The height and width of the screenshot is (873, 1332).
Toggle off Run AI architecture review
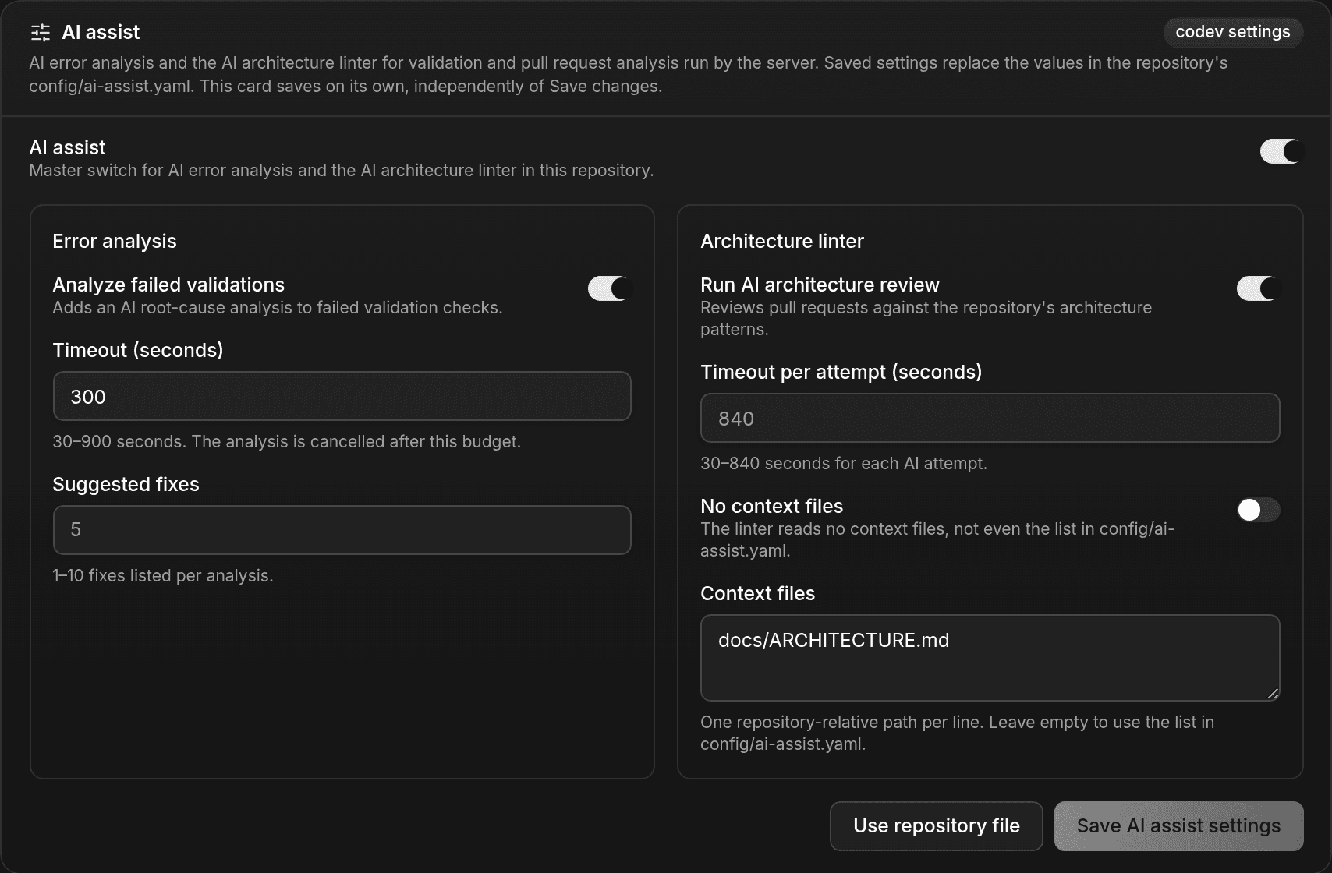click(1258, 288)
